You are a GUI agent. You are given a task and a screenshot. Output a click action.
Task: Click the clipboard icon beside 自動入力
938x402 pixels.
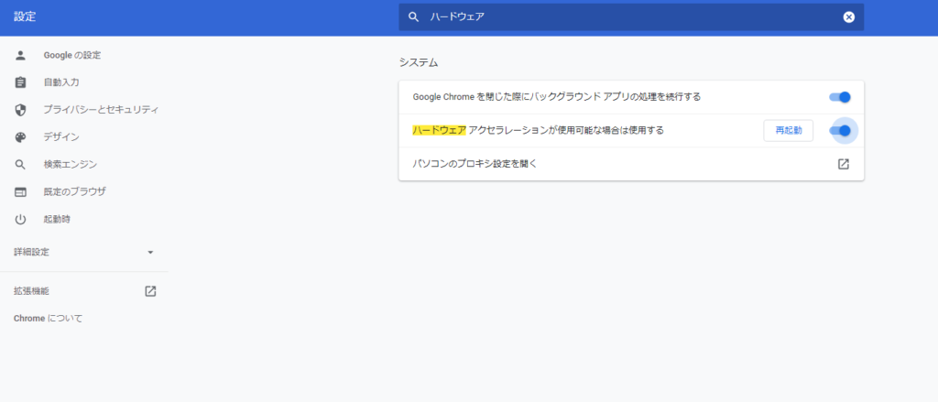point(20,82)
